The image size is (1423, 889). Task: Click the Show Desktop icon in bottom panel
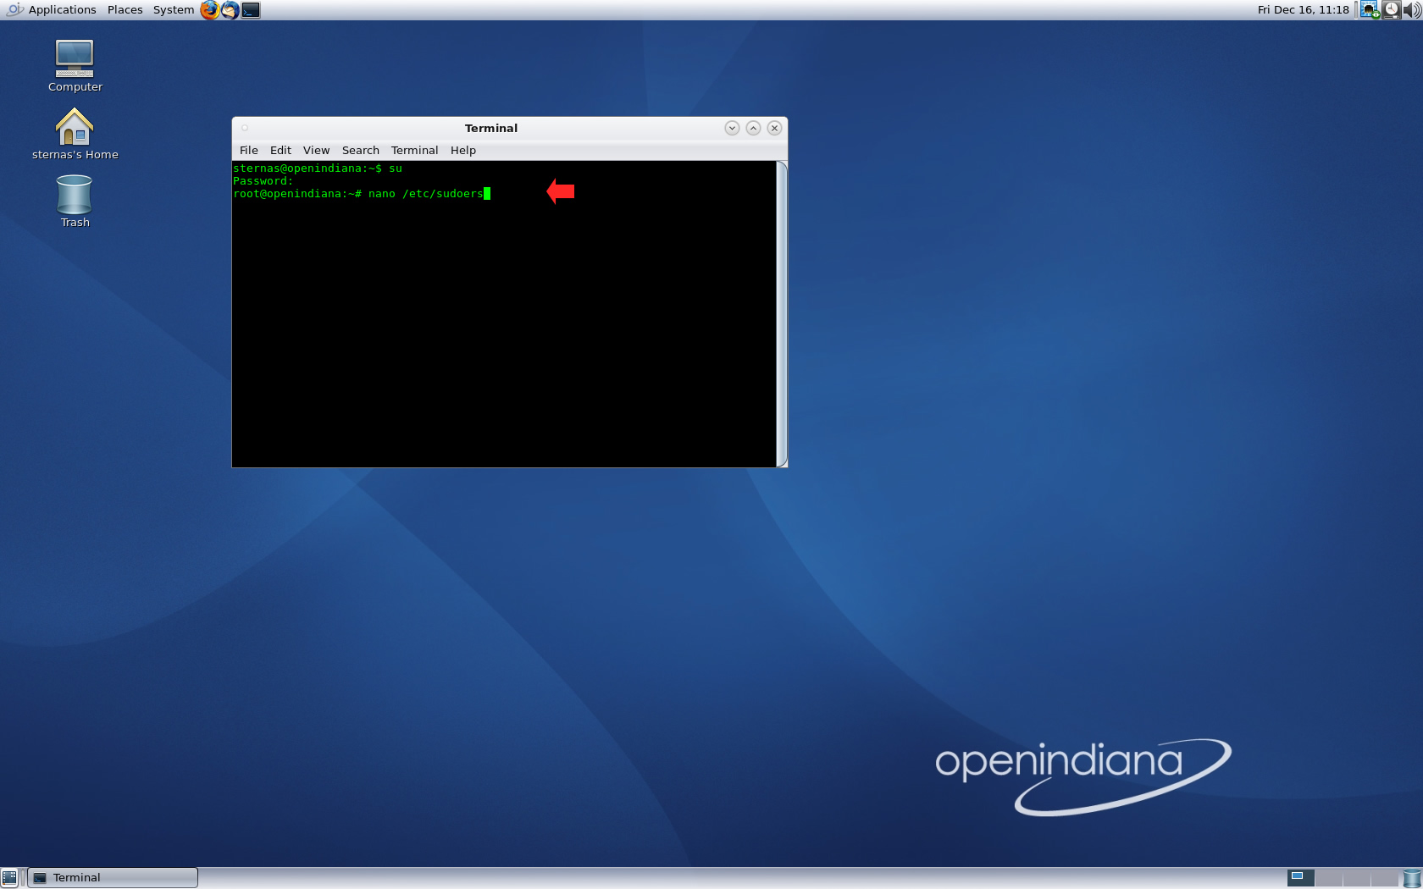(x=9, y=878)
